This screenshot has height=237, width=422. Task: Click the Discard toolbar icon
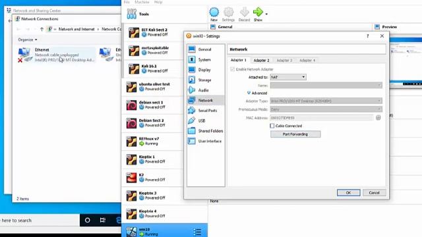click(x=245, y=13)
